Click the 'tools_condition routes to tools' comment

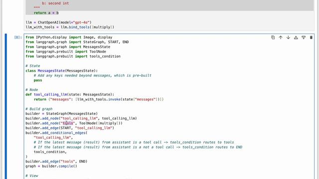click(x=134, y=143)
